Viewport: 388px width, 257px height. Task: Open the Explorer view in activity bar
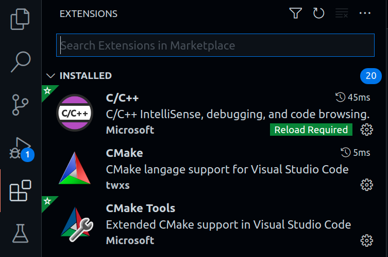point(20,19)
